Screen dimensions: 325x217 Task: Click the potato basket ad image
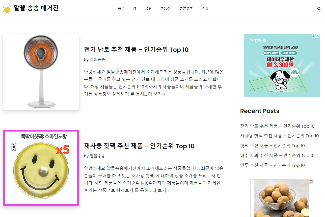coord(282,198)
